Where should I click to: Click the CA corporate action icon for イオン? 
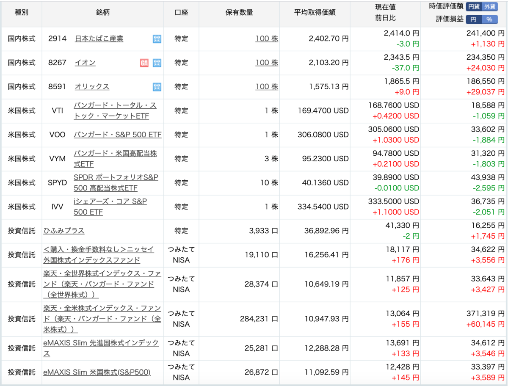pyautogui.click(x=144, y=63)
